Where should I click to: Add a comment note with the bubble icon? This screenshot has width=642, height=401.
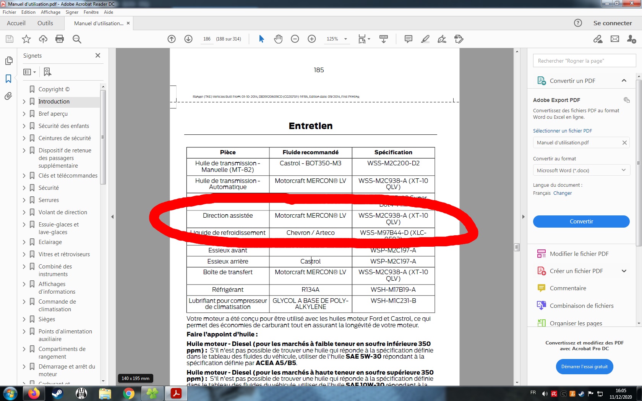(x=409, y=39)
